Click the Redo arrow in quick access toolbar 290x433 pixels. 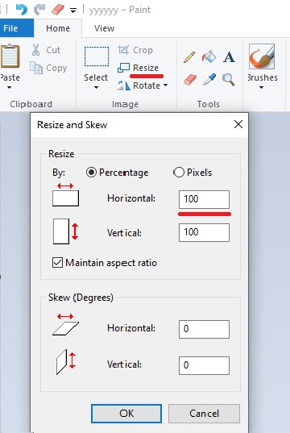pos(39,10)
